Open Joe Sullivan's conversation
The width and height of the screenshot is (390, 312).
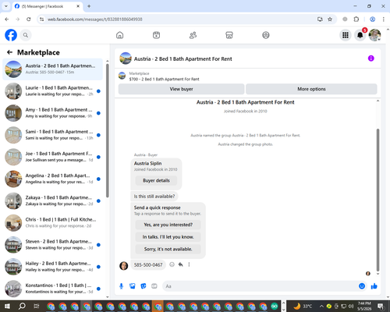52,157
